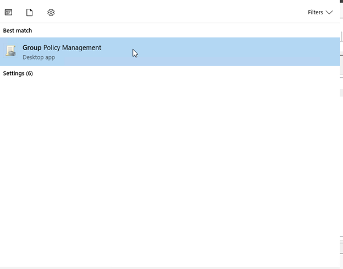Open the Filters dropdown
Image resolution: width=343 pixels, height=269 pixels.
320,12
